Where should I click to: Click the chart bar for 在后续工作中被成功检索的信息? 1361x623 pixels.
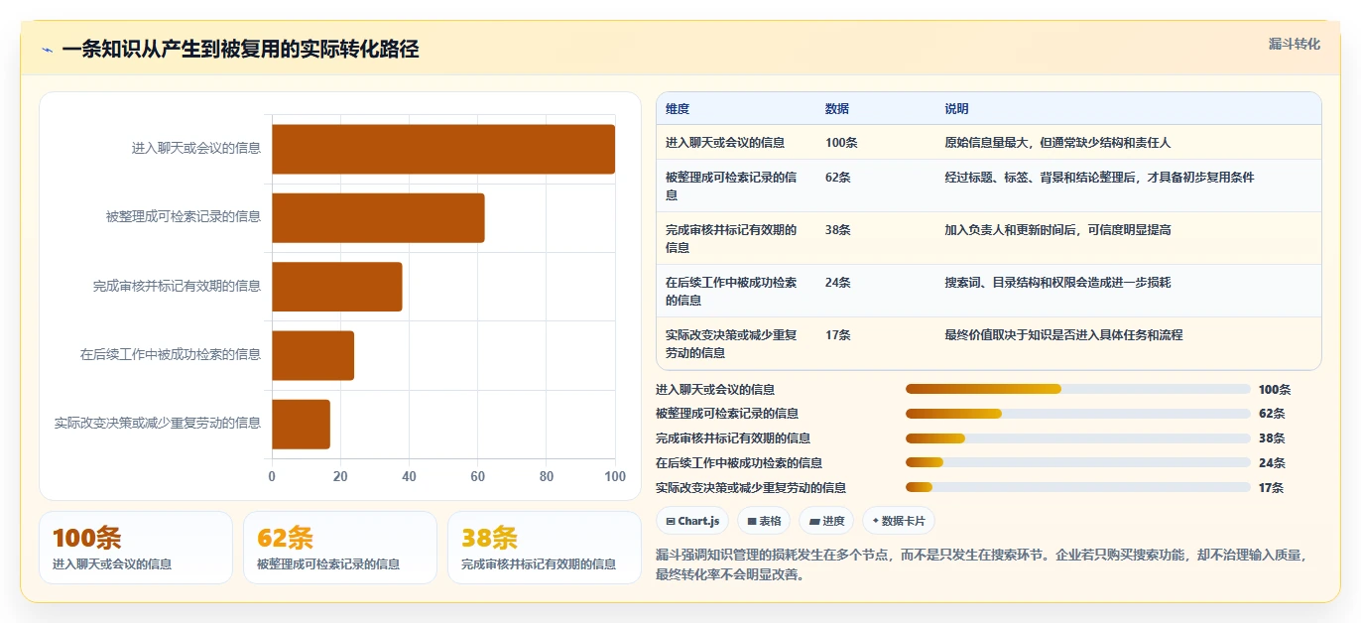[x=313, y=355]
